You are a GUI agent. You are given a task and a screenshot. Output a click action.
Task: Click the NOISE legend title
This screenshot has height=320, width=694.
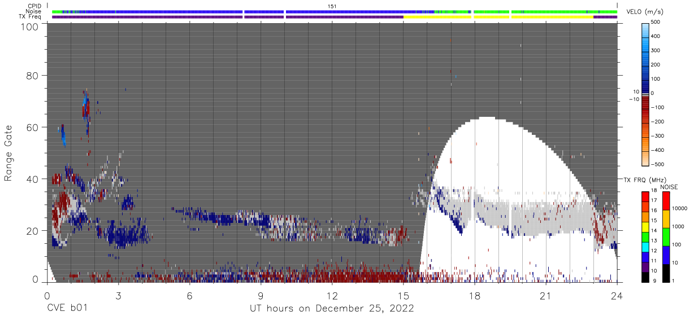pos(669,187)
